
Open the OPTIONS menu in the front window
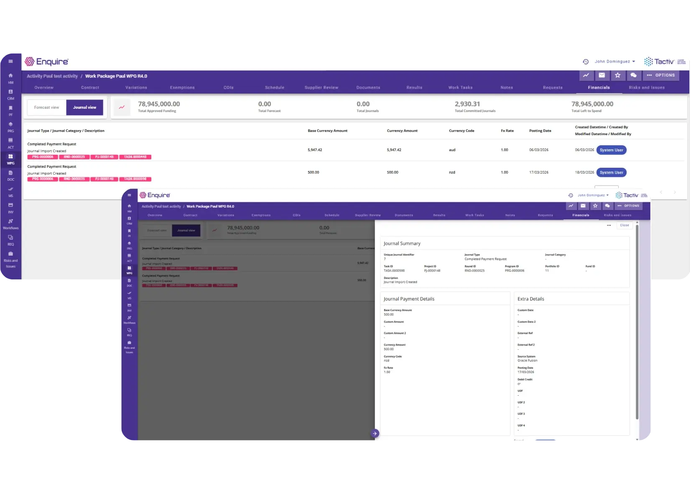point(628,206)
